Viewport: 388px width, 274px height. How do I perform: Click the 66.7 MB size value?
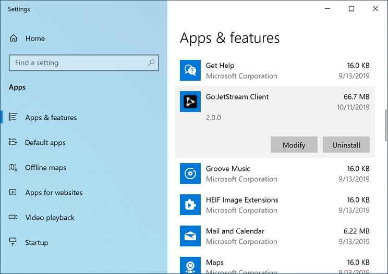coord(357,96)
